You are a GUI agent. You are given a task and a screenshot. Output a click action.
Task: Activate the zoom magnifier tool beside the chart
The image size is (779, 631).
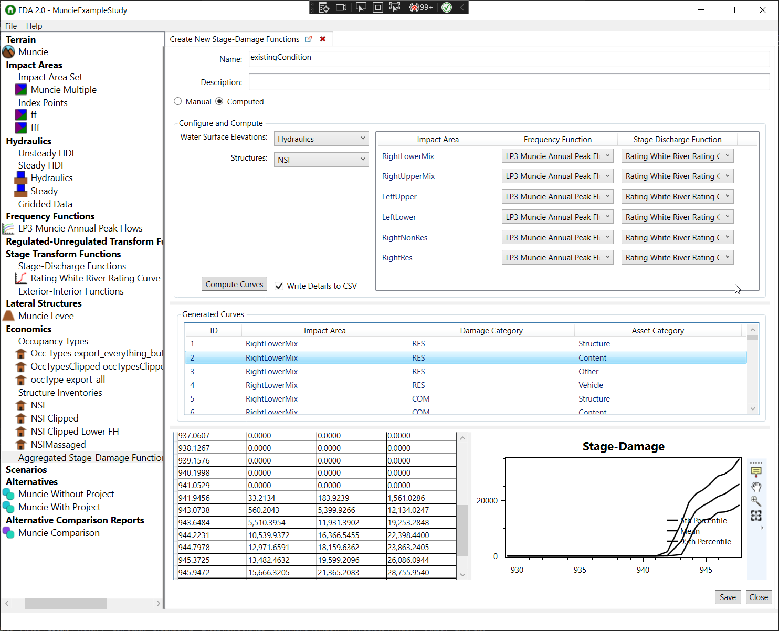click(756, 501)
